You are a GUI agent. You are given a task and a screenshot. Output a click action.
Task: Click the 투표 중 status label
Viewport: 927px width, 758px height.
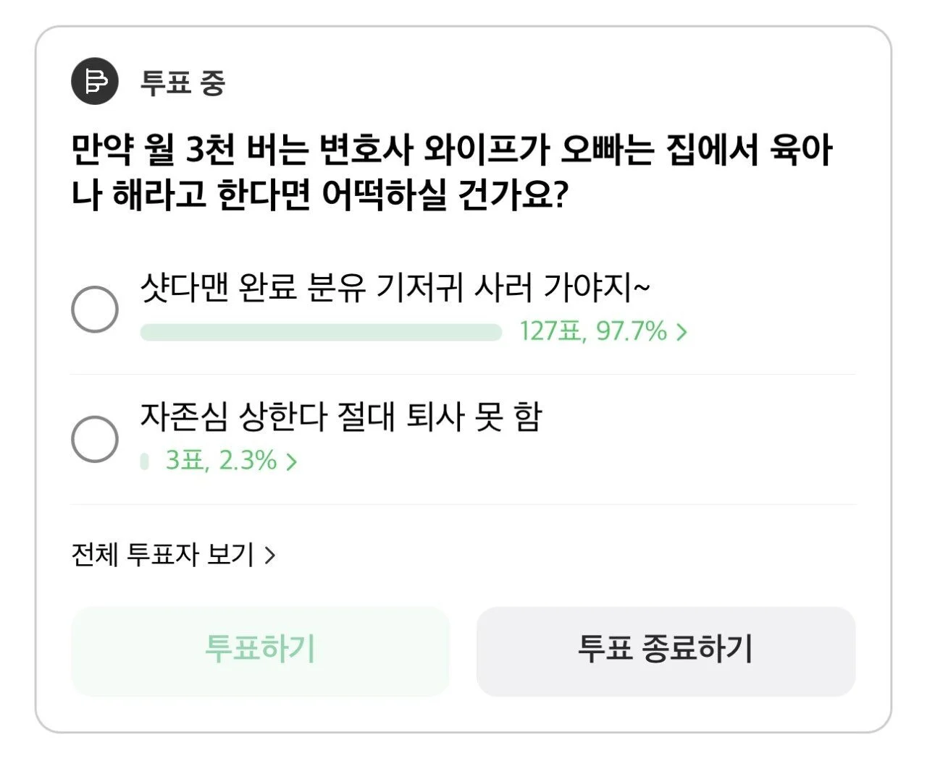[183, 82]
